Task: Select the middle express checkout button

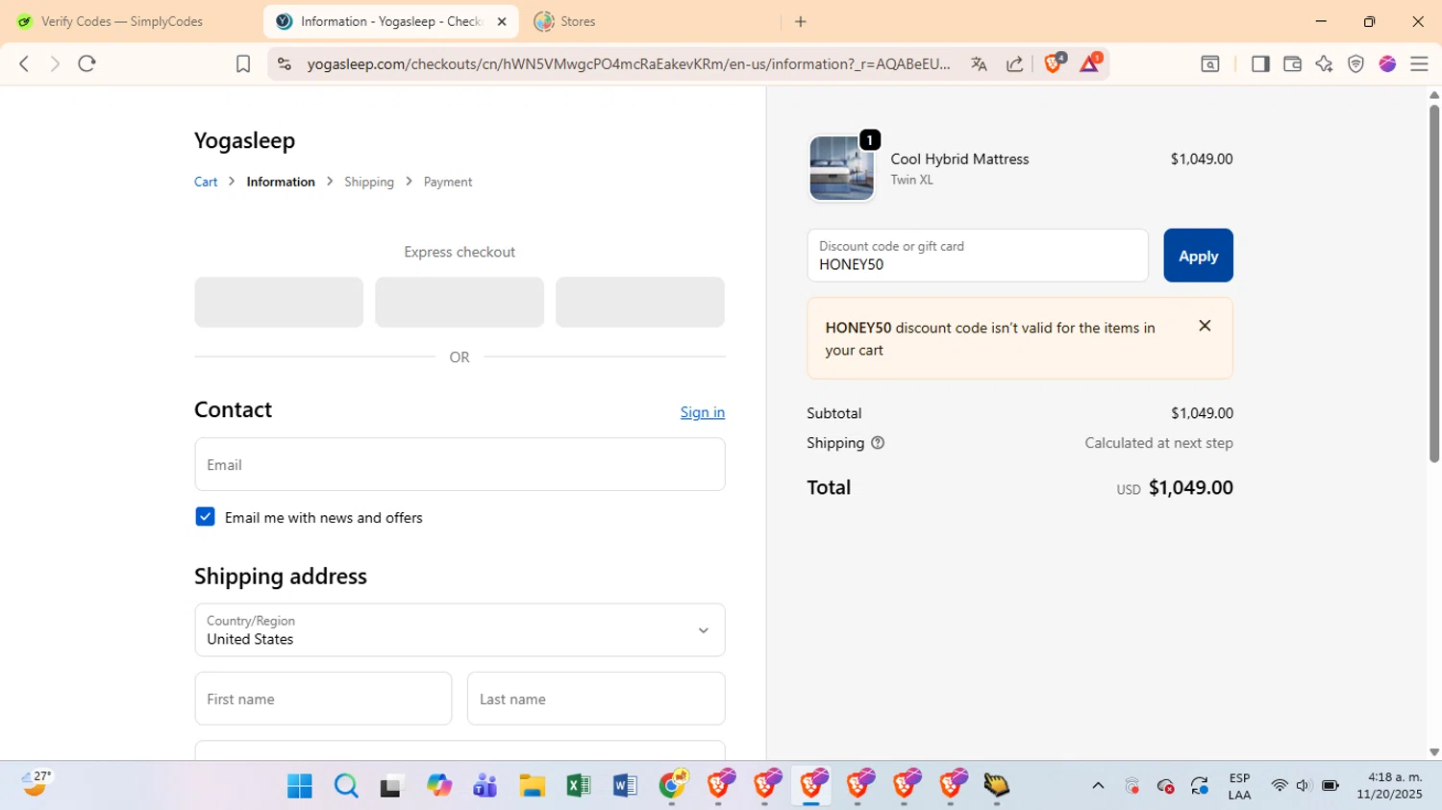Action: pos(460,302)
